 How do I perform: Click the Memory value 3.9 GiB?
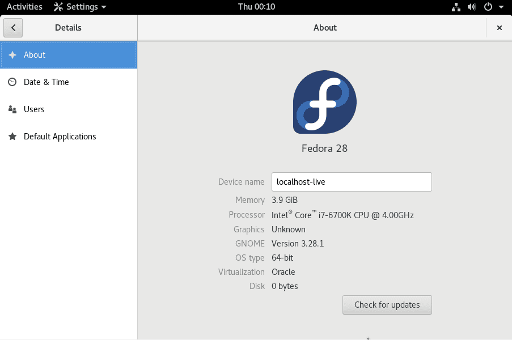[x=285, y=200]
